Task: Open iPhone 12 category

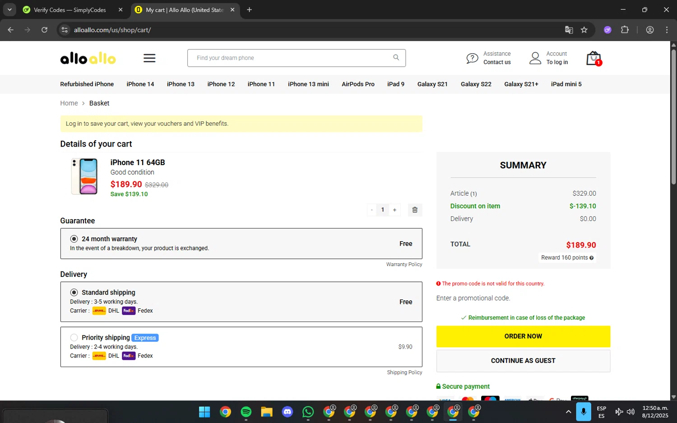Action: coord(221,84)
